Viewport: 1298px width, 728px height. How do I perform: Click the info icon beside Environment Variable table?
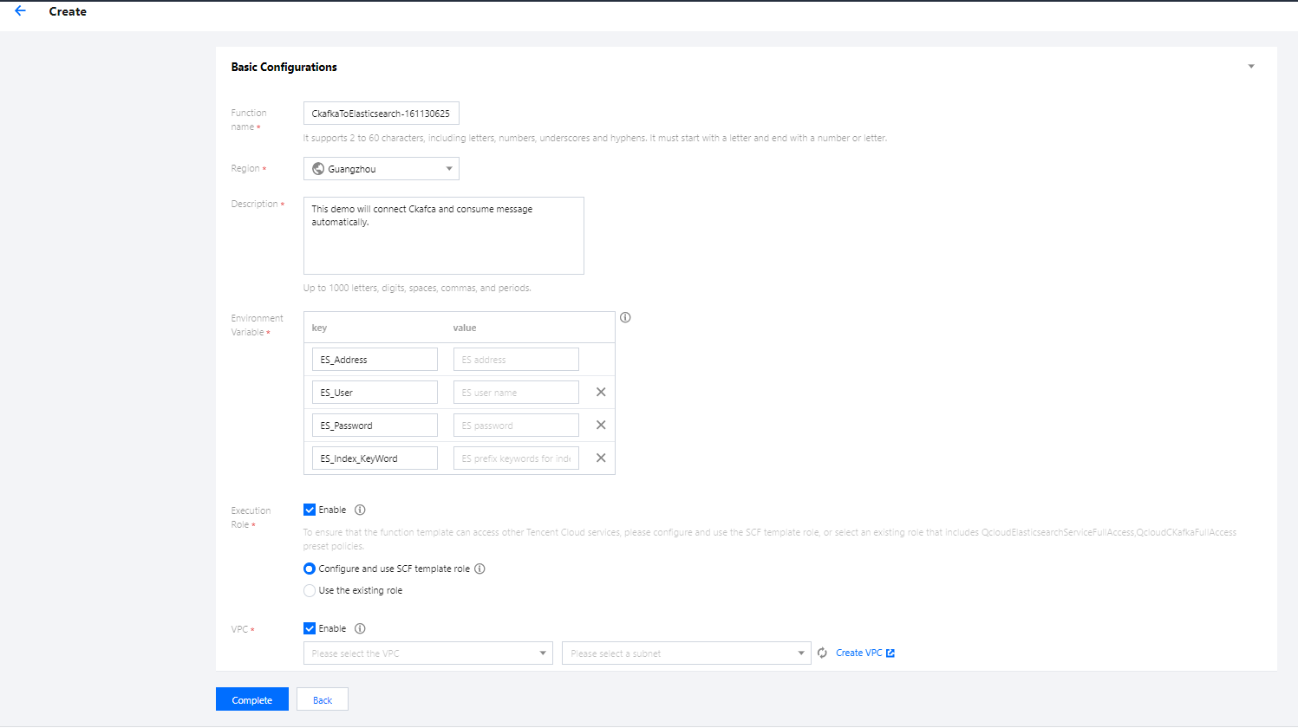pyautogui.click(x=625, y=318)
